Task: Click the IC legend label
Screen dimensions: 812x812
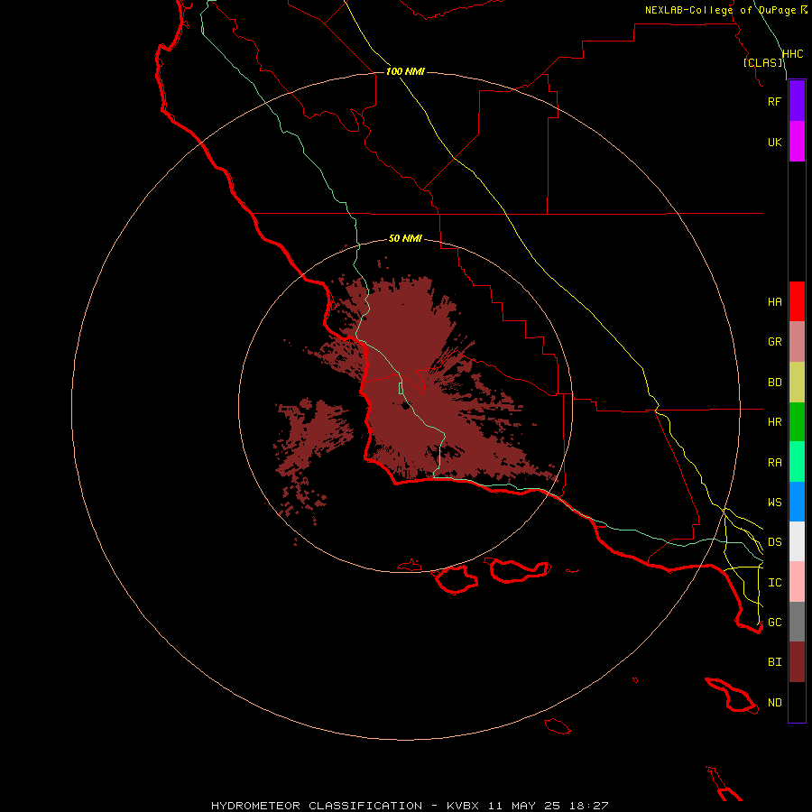Action: click(775, 583)
